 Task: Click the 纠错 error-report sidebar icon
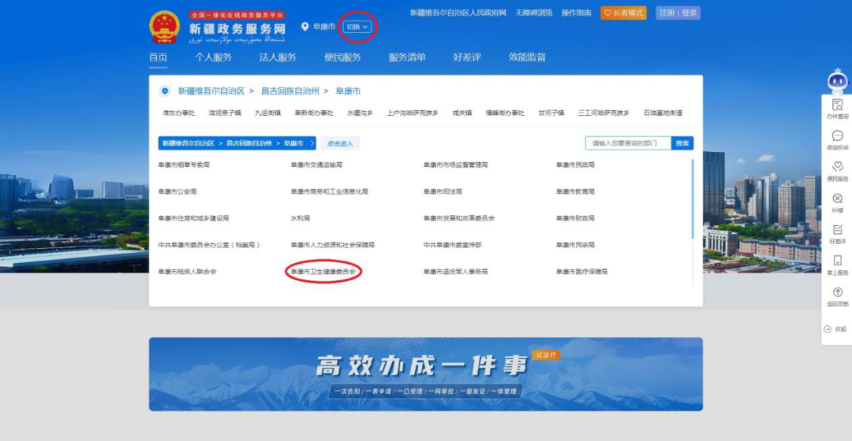[x=837, y=202]
